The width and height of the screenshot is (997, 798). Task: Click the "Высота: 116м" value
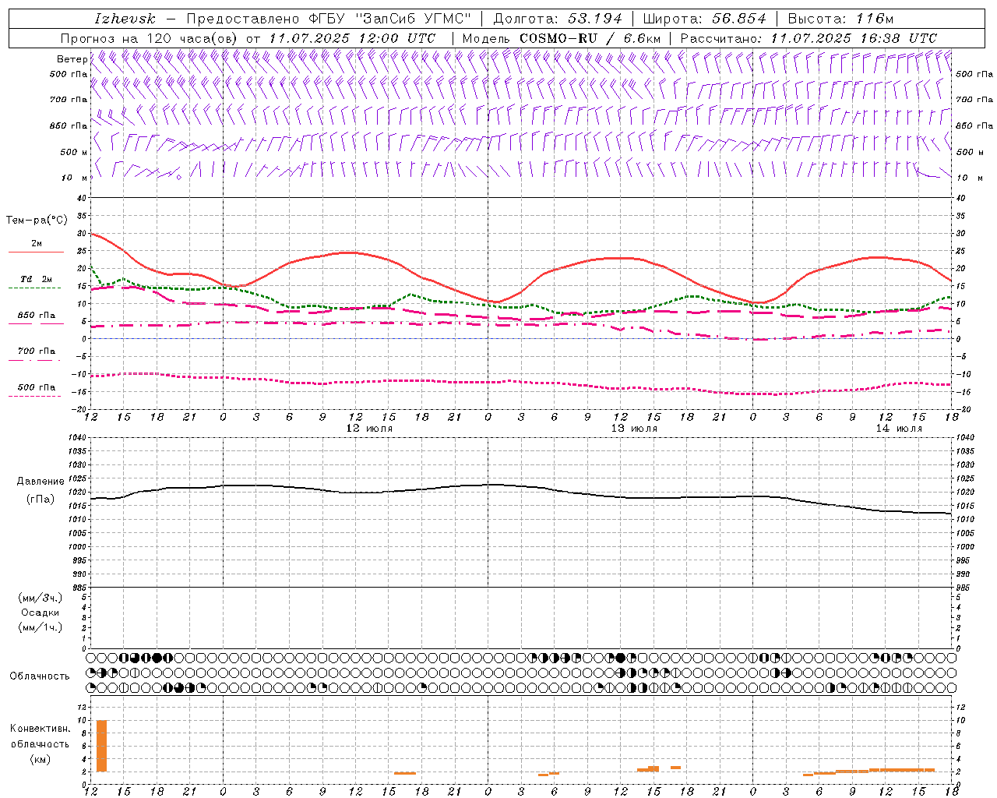[840, 19]
